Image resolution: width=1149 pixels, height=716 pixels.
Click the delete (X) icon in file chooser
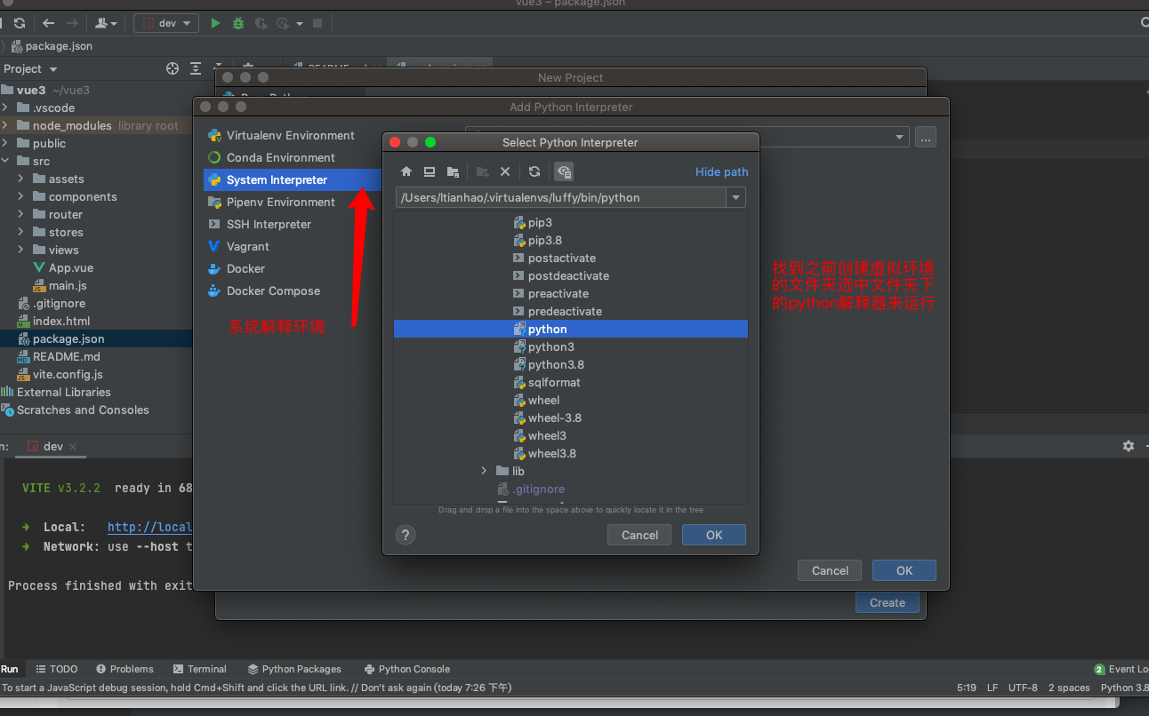[505, 171]
